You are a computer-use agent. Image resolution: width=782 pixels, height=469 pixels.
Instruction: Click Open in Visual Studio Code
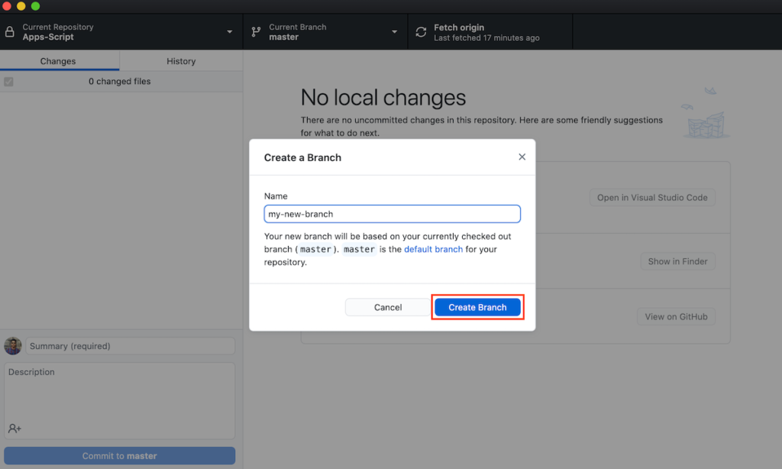click(652, 198)
